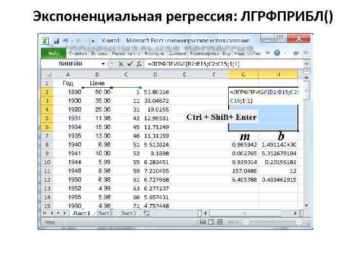Open the Файл tab
351x263 pixels.
[54, 54]
